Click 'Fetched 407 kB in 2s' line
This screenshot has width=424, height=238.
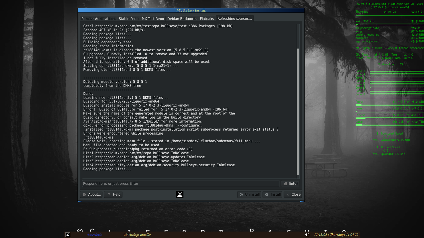click(114, 30)
